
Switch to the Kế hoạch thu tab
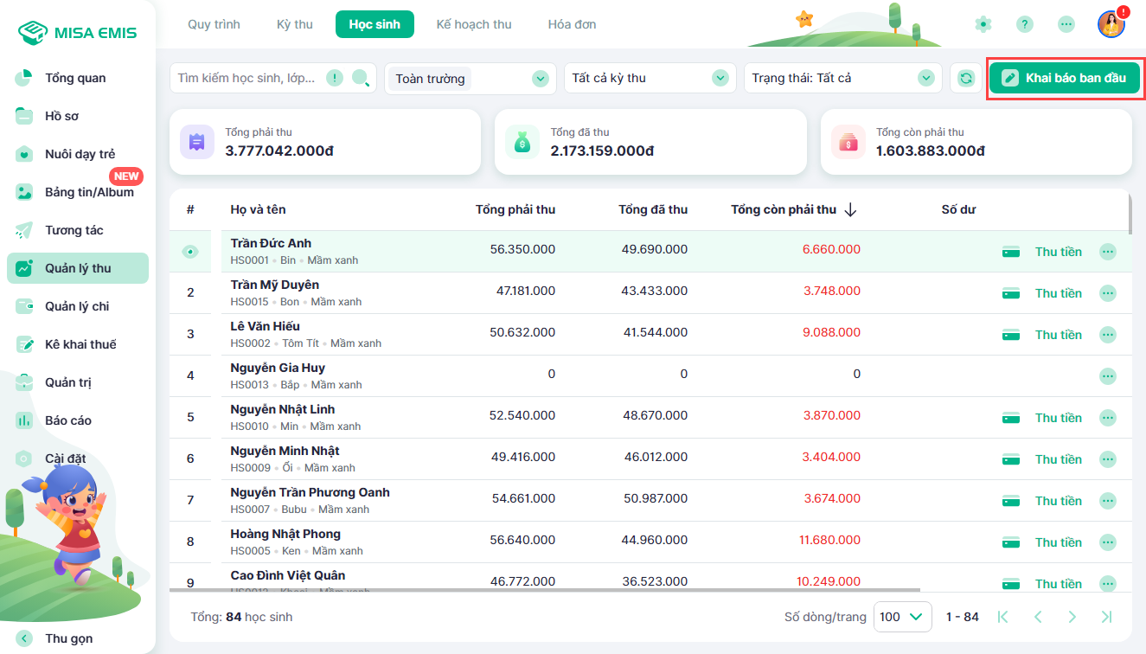coord(474,24)
